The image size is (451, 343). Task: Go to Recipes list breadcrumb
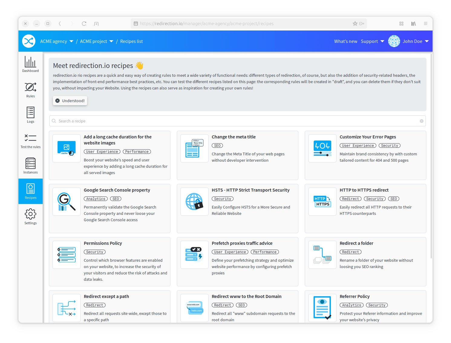(x=131, y=41)
